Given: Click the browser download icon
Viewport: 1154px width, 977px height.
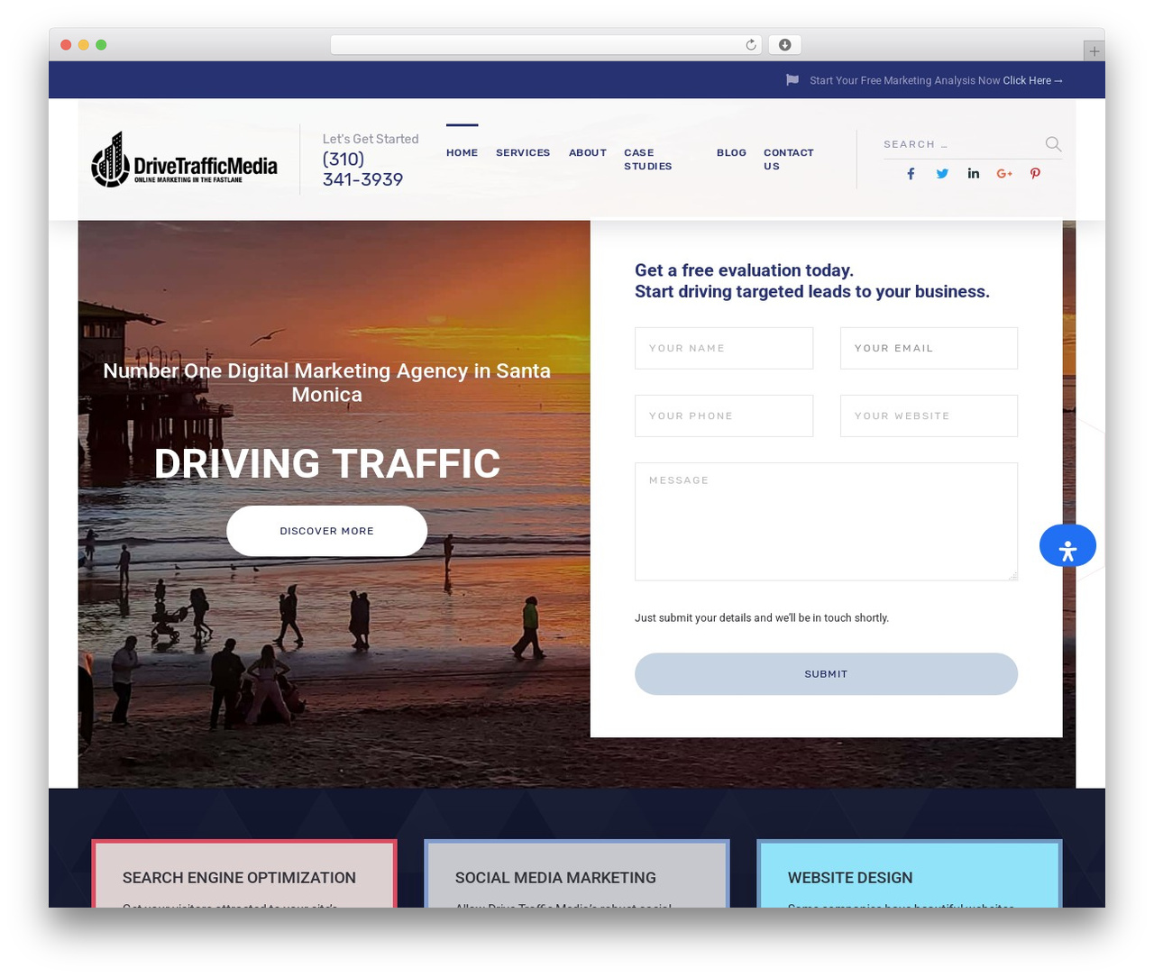Looking at the screenshot, I should tap(785, 45).
